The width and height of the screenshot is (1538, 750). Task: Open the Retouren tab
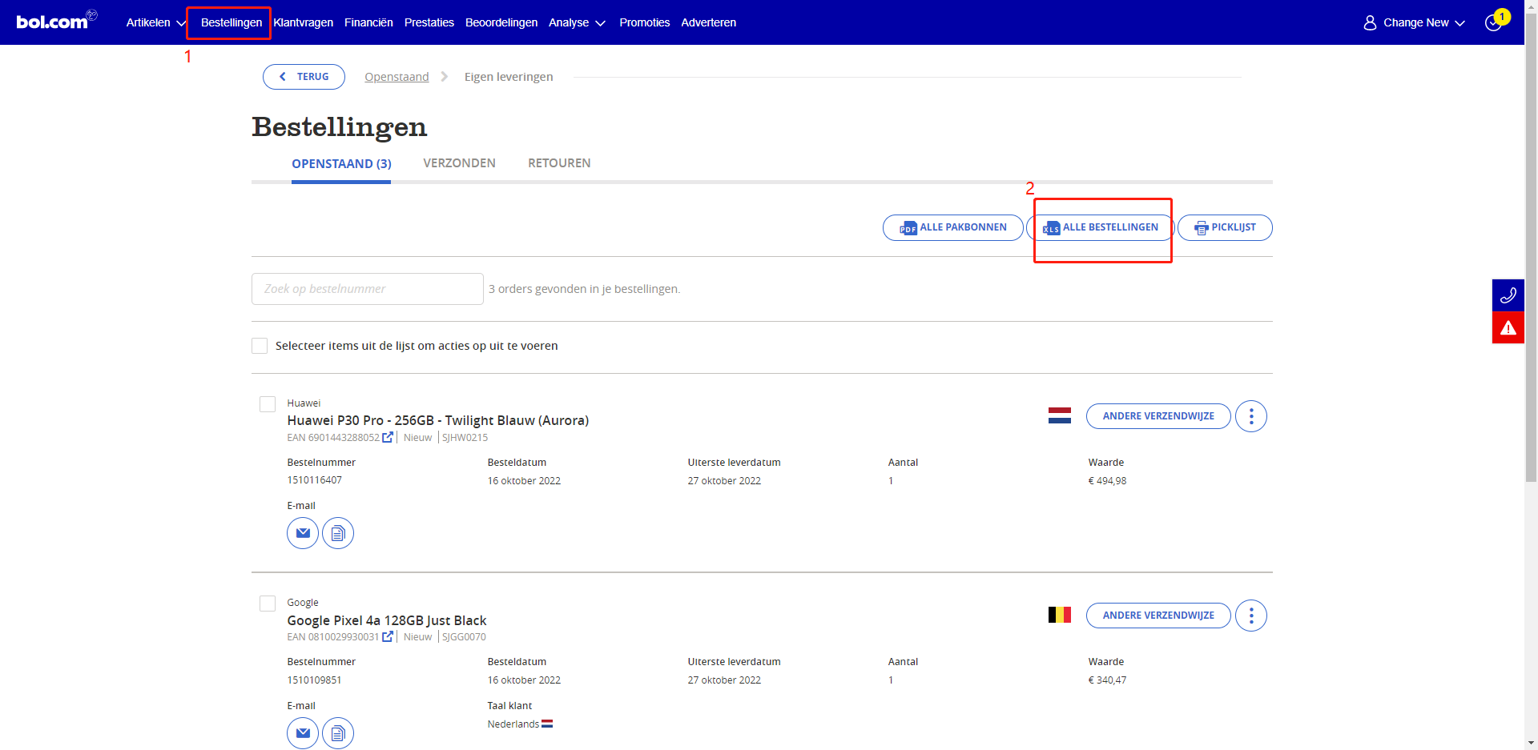(559, 163)
